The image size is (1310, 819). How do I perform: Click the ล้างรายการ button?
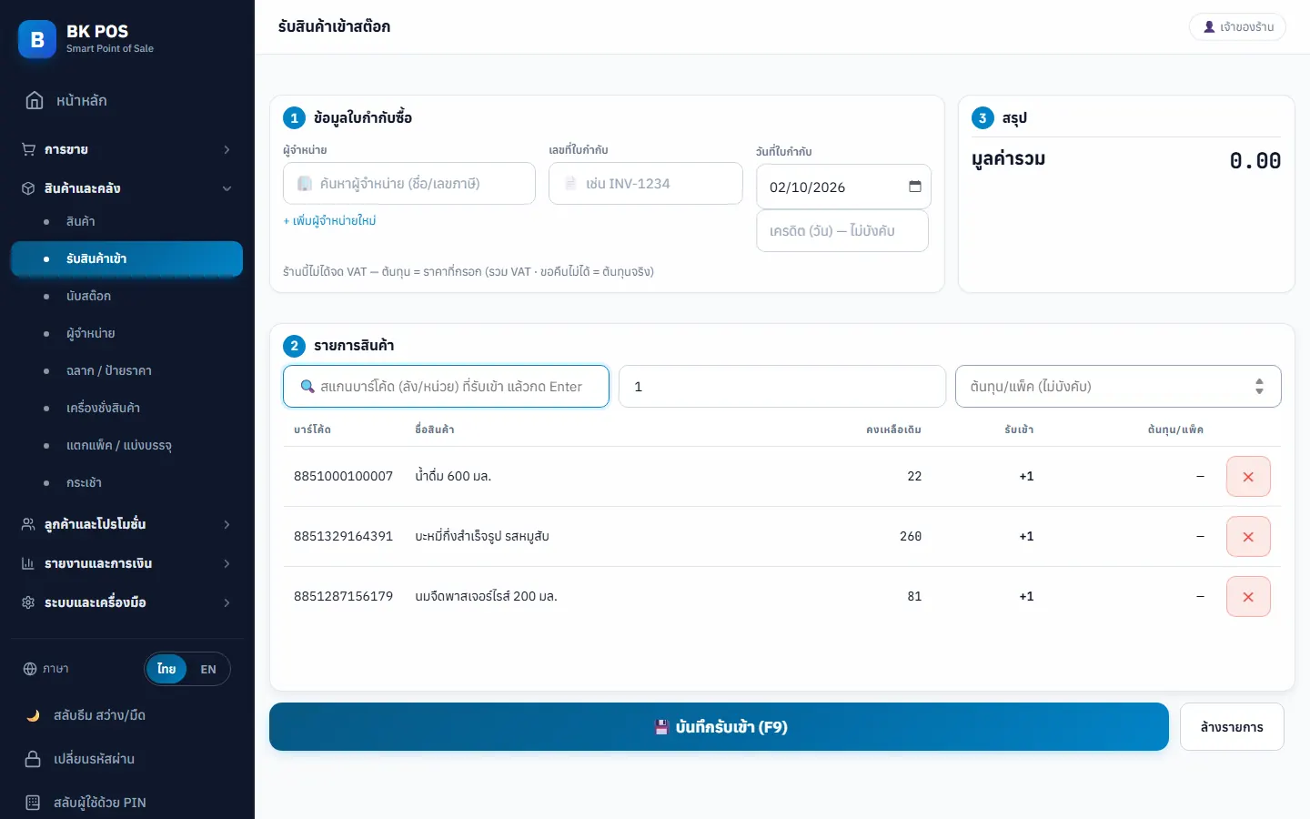click(1232, 726)
